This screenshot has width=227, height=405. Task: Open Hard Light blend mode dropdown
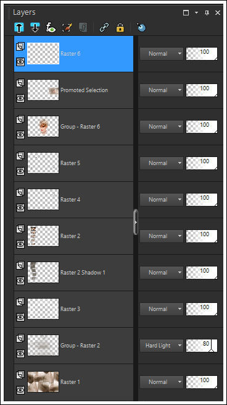coord(161,346)
